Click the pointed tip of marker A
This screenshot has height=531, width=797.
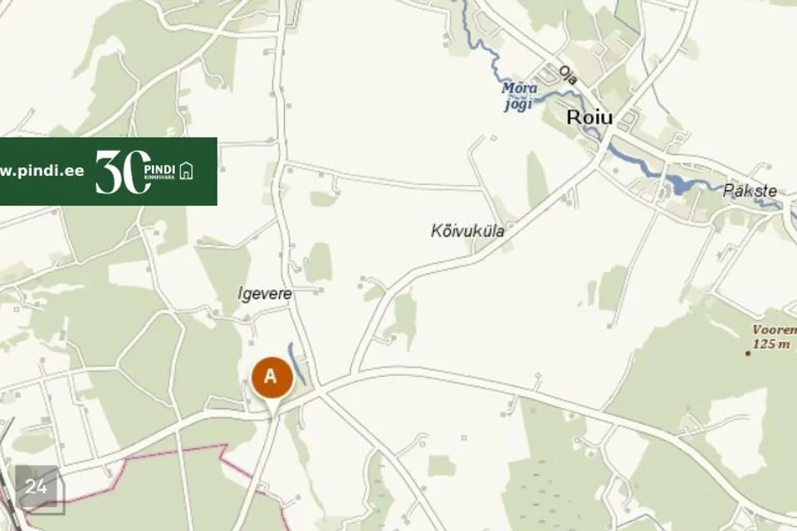[273, 417]
